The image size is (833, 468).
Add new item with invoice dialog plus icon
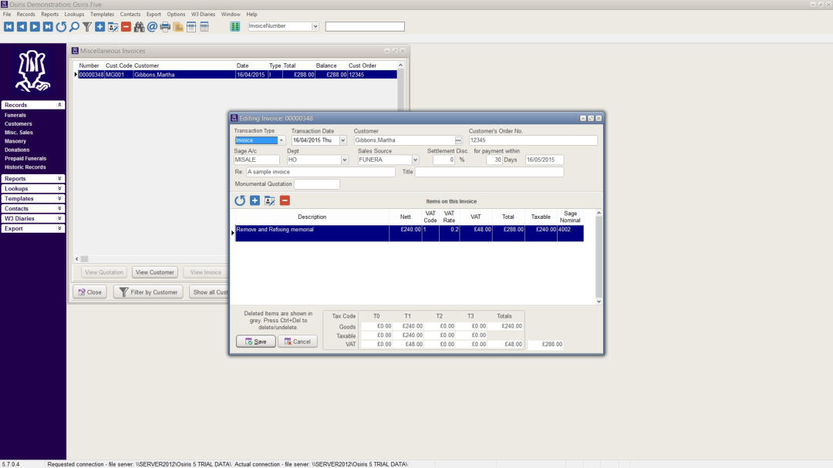(x=255, y=200)
